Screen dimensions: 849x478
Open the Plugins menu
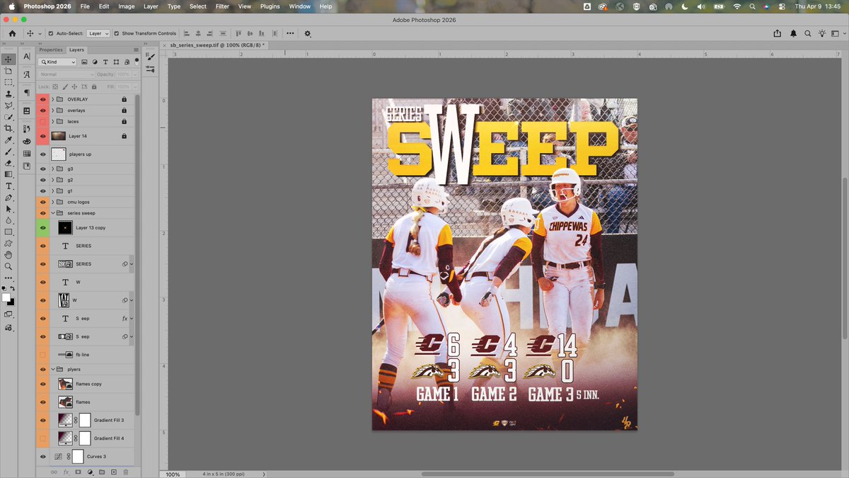270,6
